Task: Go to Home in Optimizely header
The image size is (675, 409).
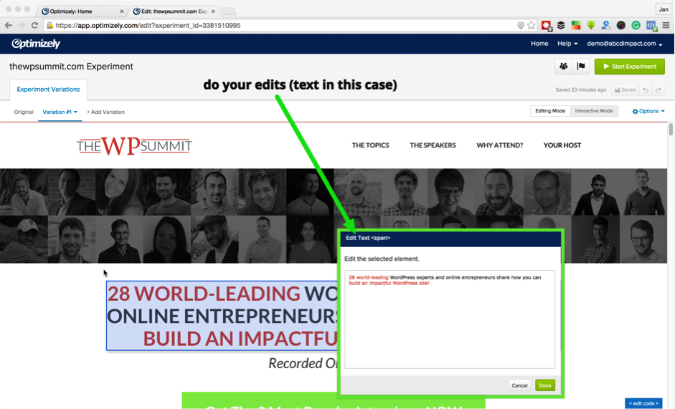Action: tap(539, 44)
